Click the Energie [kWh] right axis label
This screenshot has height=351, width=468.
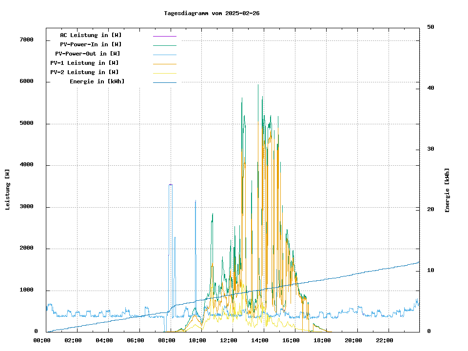tap(448, 190)
